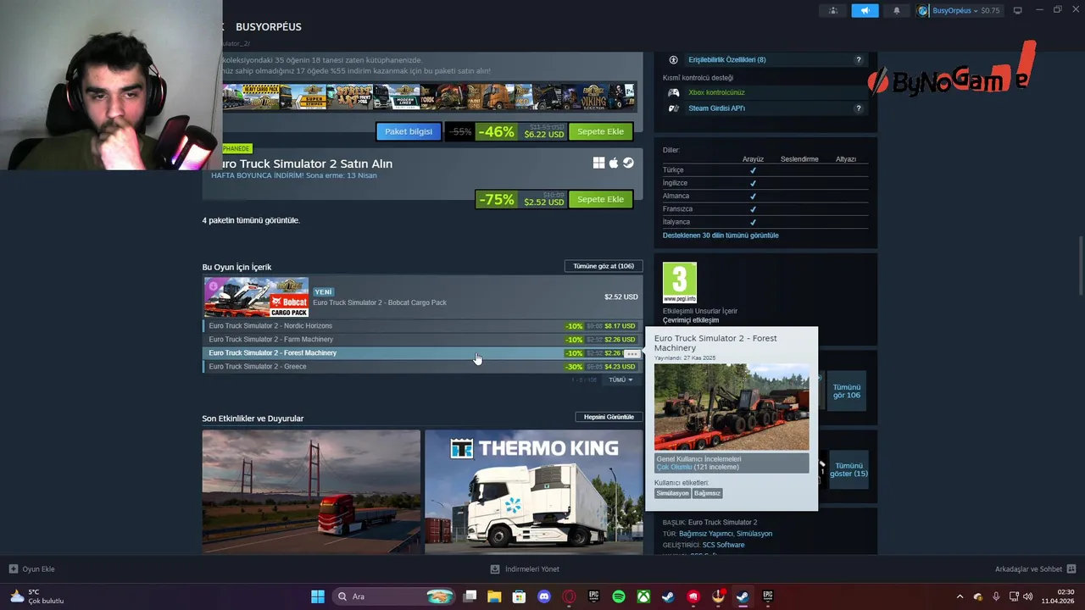Image resolution: width=1085 pixels, height=610 pixels.
Task: Show hidden system tray icons chevron
Action: click(960, 596)
